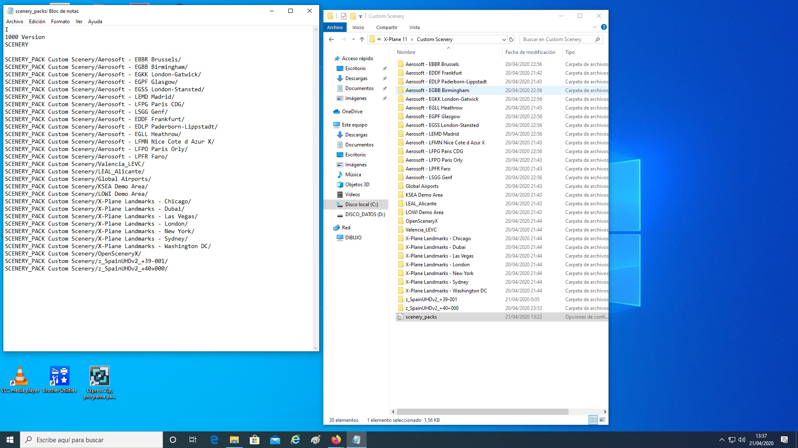Select OpenSceneryX folder
This screenshot has height=448, width=798.
(502, 221)
